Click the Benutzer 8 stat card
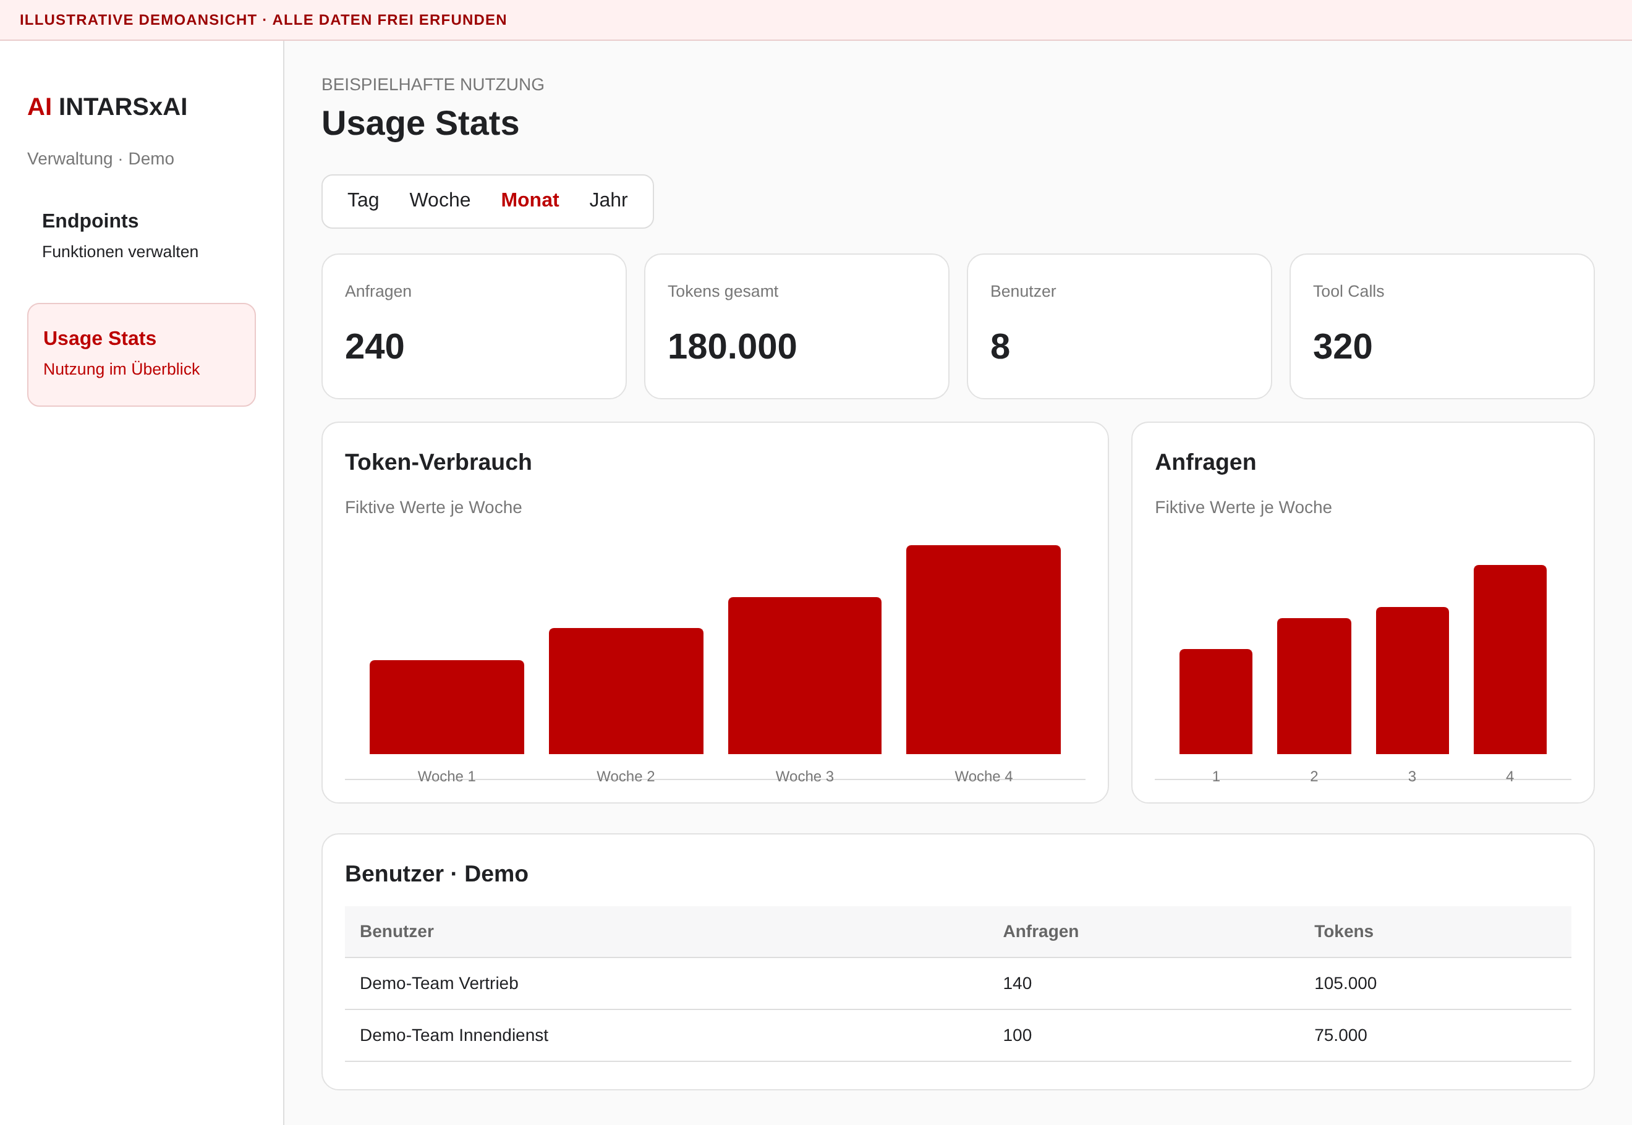The height and width of the screenshot is (1125, 1632). (x=1120, y=326)
